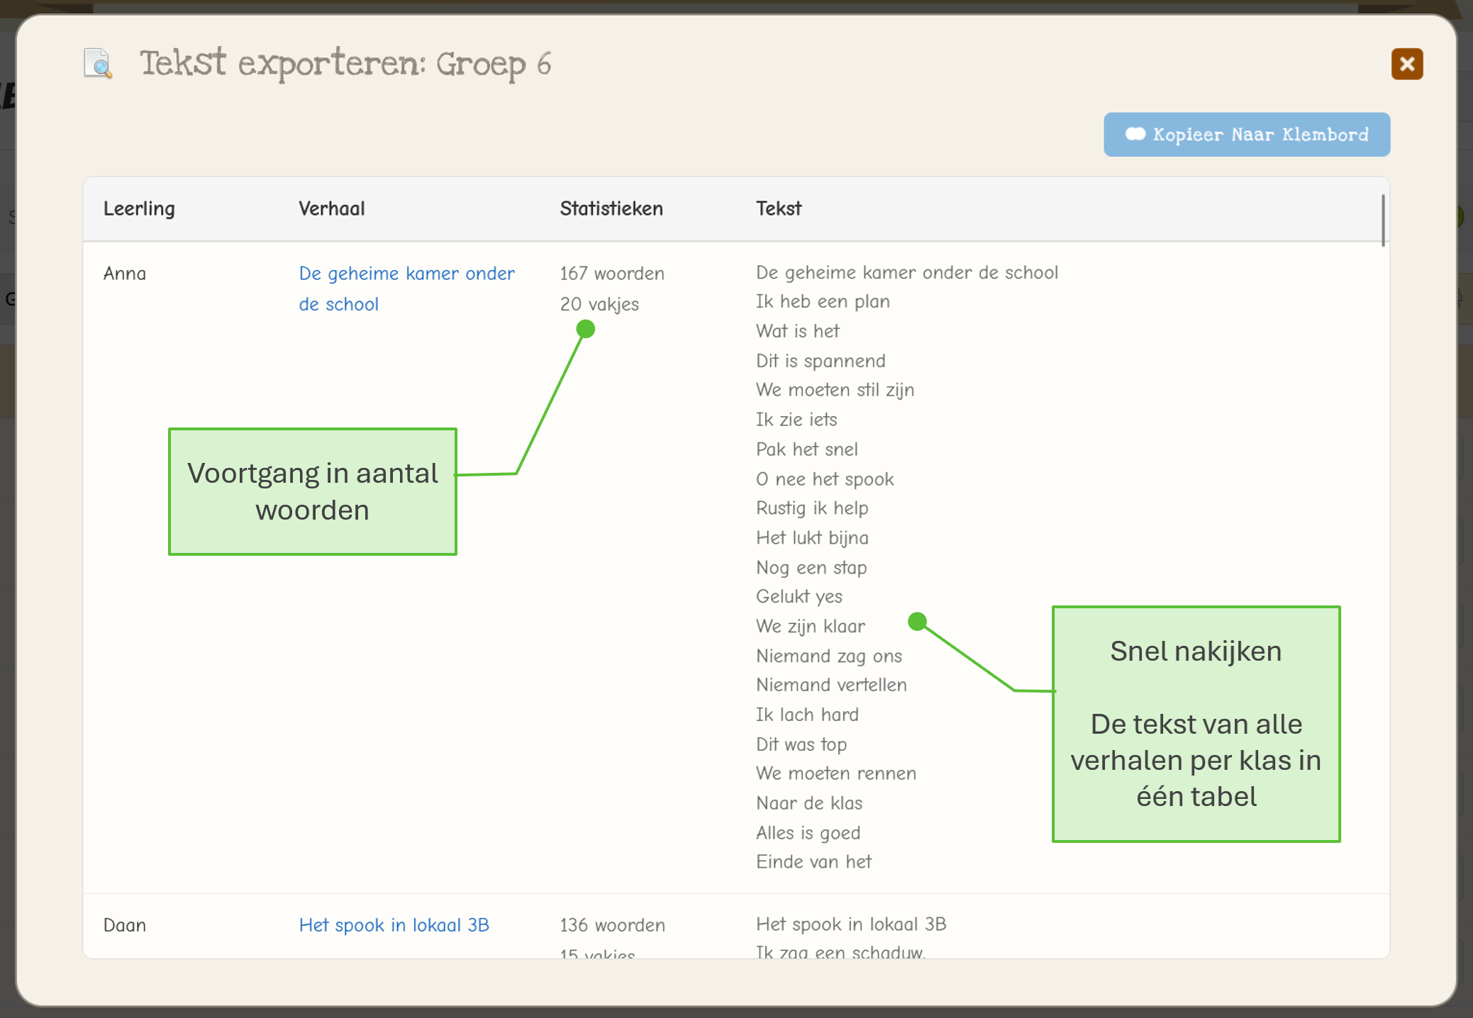The width and height of the screenshot is (1473, 1018).
Task: Click the 'Snel nakijken' callout box
Action: click(x=1196, y=723)
